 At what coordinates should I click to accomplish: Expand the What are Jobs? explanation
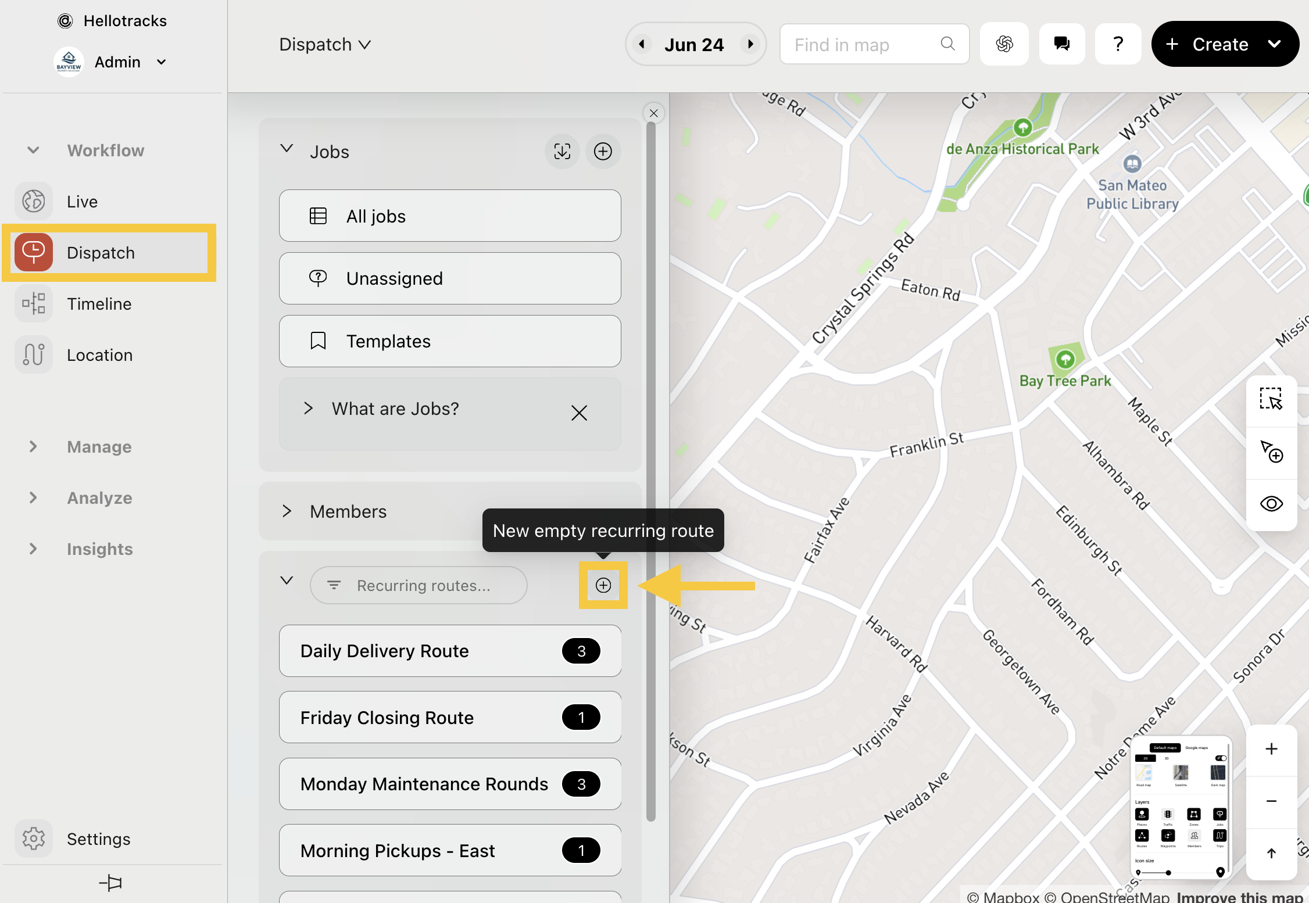point(309,408)
